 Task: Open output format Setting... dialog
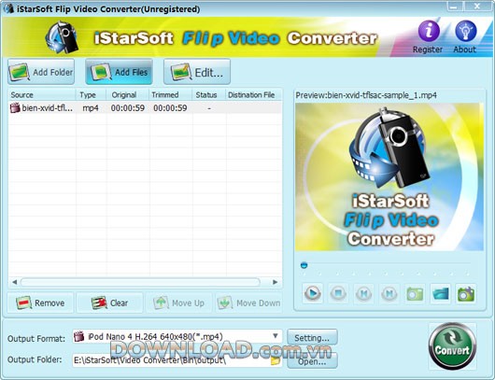tap(312, 337)
